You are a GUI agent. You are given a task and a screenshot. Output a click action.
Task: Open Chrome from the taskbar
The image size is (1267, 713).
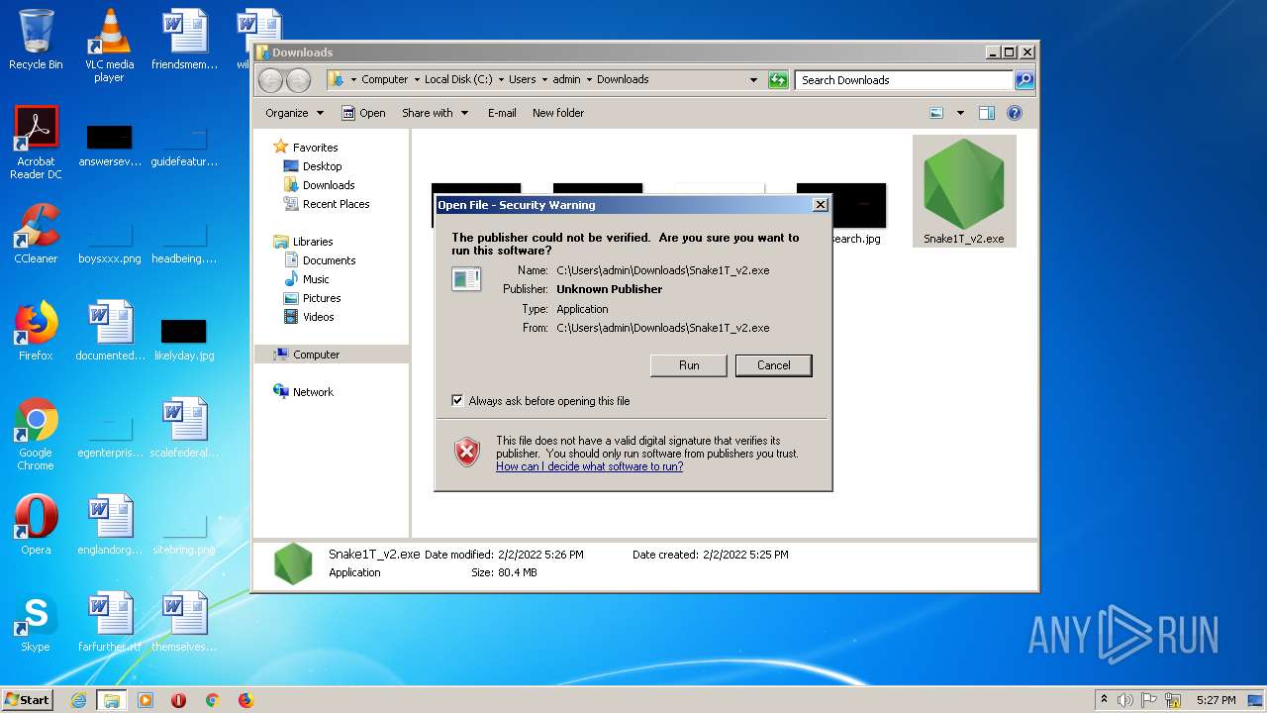(x=212, y=700)
